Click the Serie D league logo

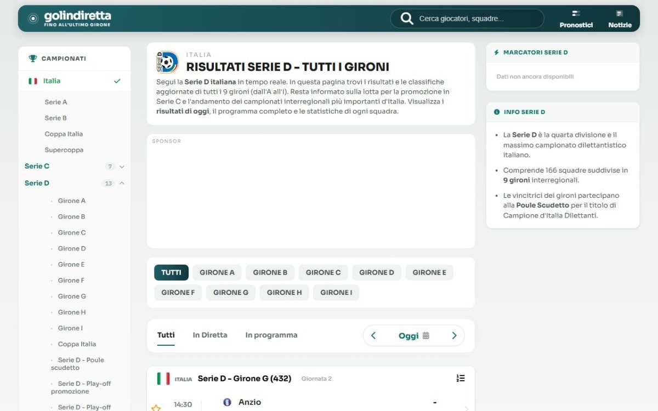(x=167, y=62)
